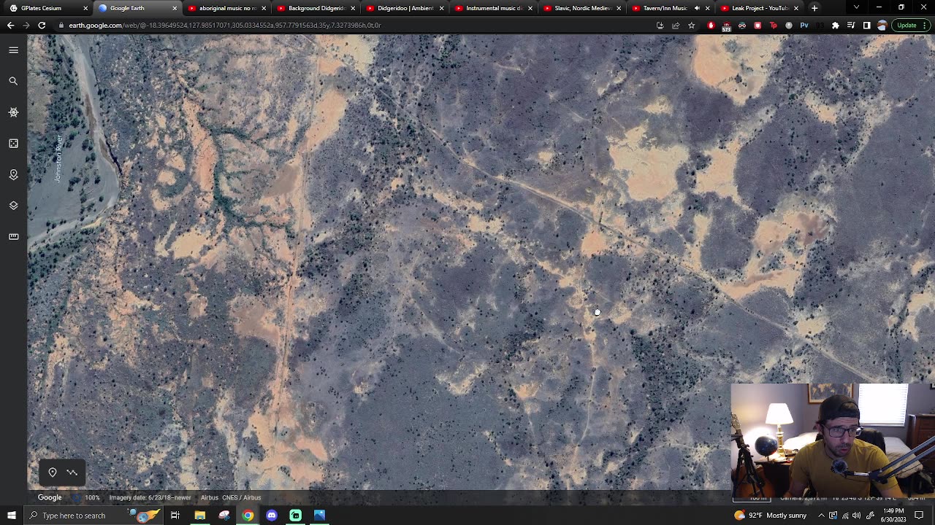Open the 92°F Mostly sunny weather widget
This screenshot has width=935, height=525.
[x=771, y=516]
